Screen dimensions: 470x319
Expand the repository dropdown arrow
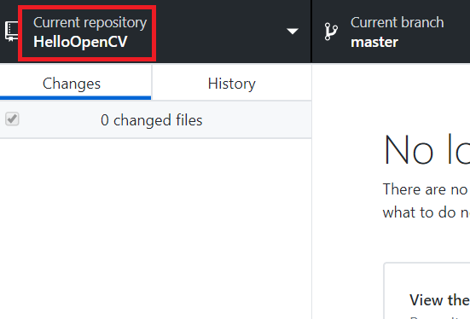293,32
